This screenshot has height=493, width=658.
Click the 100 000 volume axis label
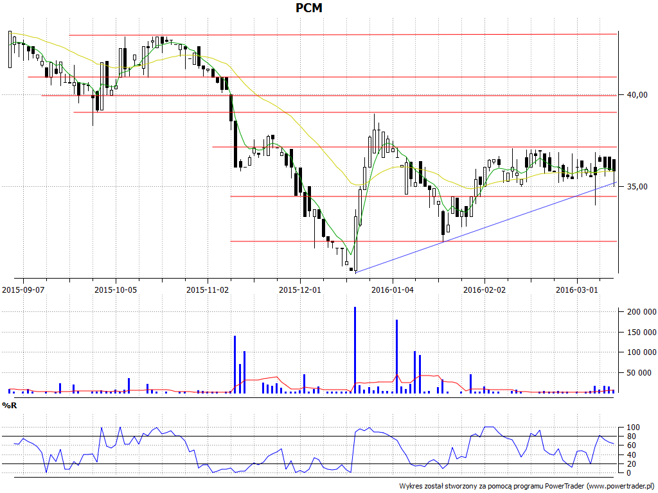tap(642, 352)
